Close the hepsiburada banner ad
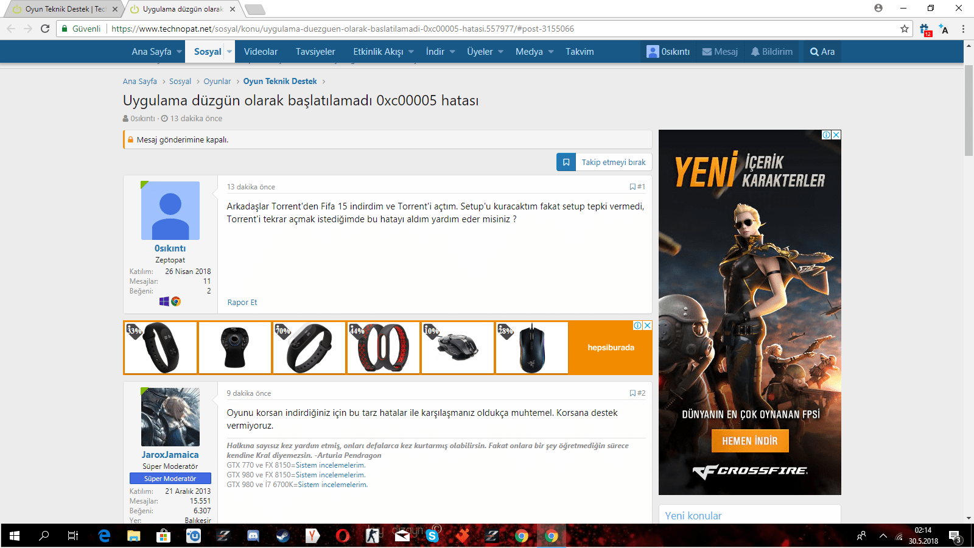This screenshot has width=974, height=548. tap(648, 326)
